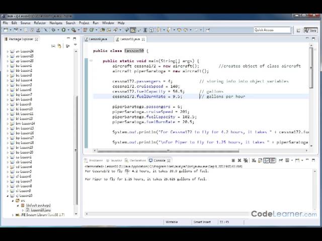322x241 pixels.
Task: Click the Quick Access search field
Action: (272, 30)
